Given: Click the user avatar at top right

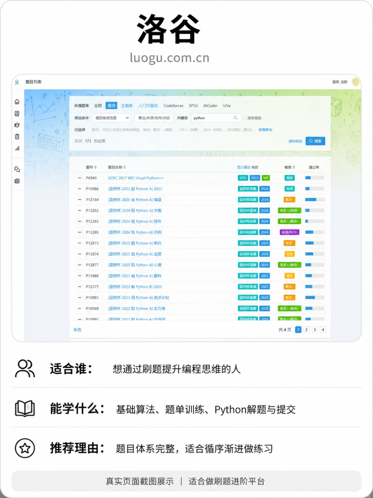Looking at the screenshot, I should 355,82.
